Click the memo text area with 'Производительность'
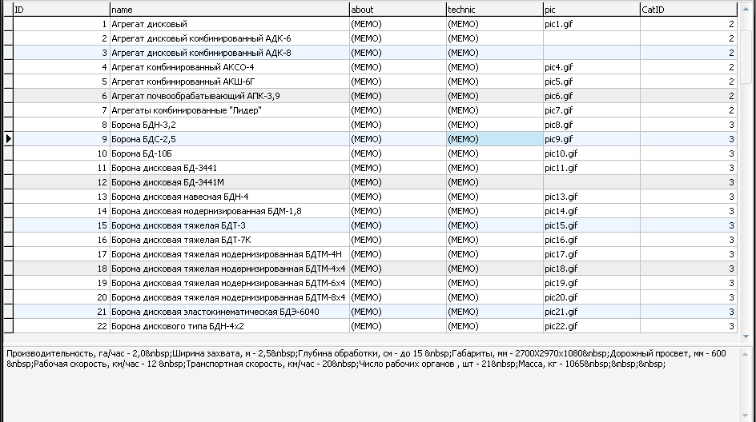 pos(376,384)
